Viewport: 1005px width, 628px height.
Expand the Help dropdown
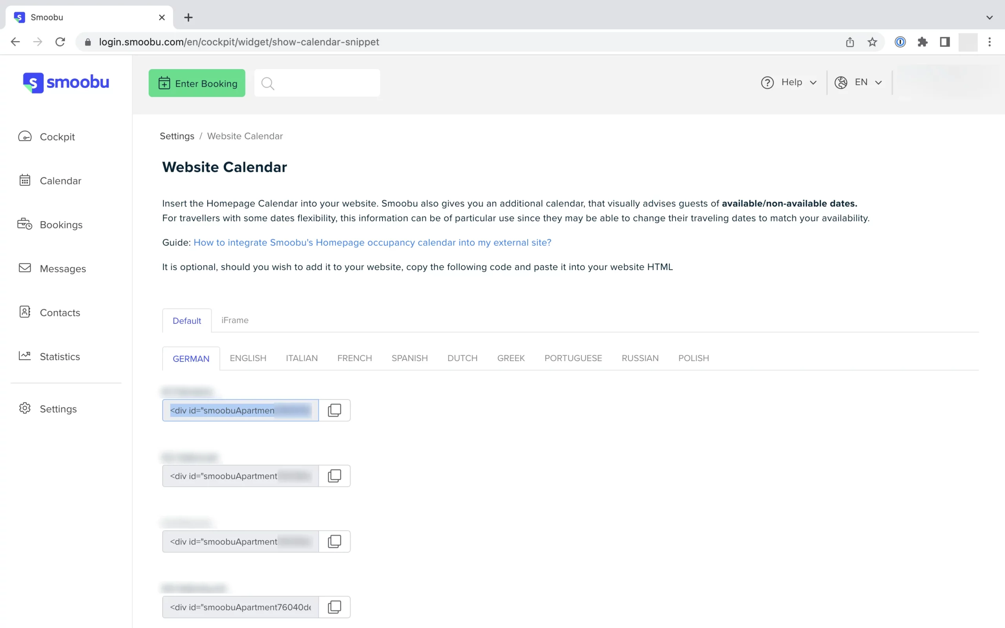(x=789, y=83)
